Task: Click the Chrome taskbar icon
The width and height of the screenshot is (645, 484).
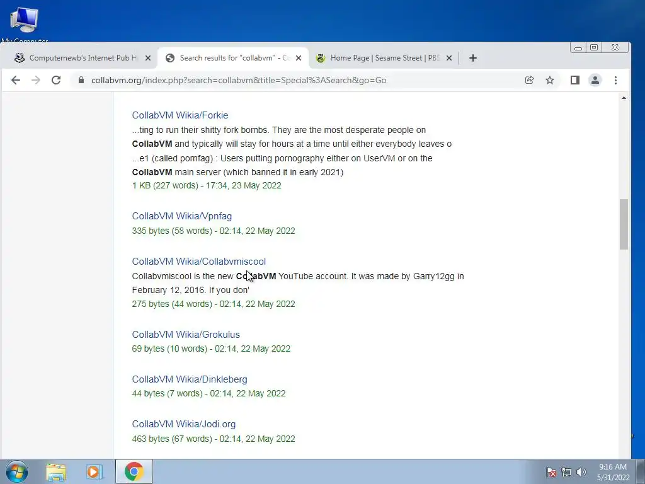Action: click(x=134, y=471)
